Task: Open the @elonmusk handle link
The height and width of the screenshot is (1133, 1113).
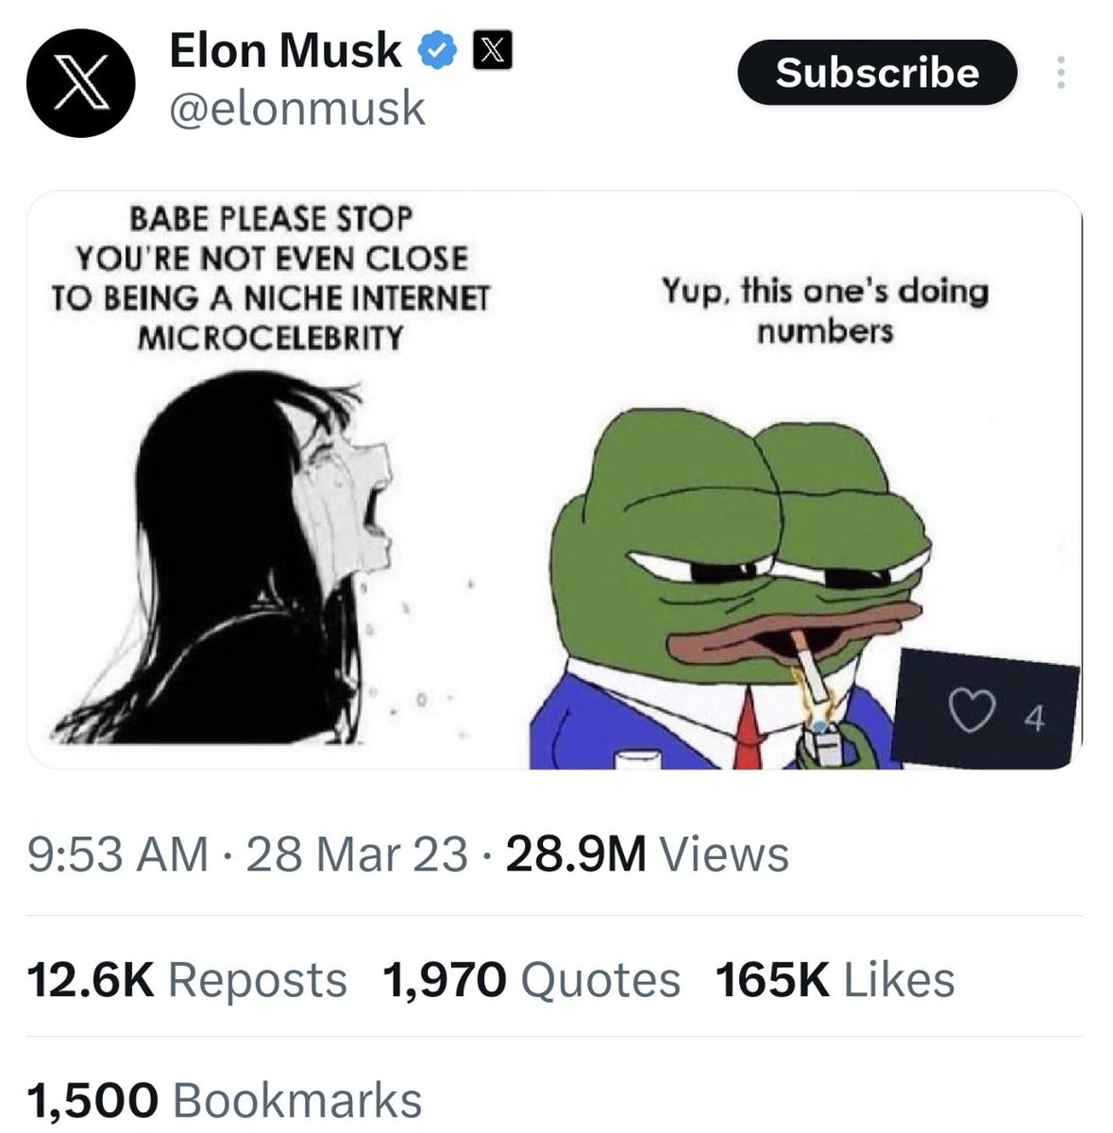Action: point(297,110)
